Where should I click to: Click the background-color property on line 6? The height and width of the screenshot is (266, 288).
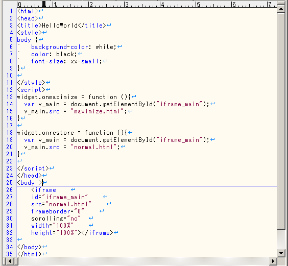60,47
